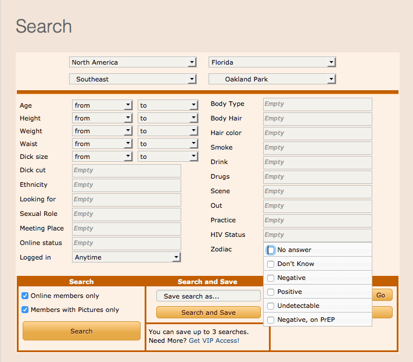Open the Age from dropdown
Image resolution: width=413 pixels, height=362 pixels.
(103, 105)
